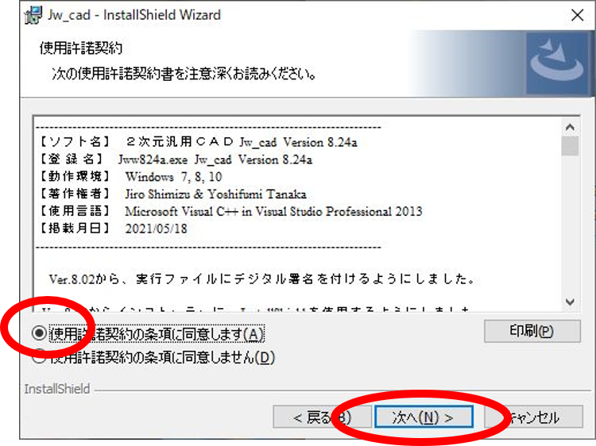Go back with the < 戻る(B) button
The image size is (596, 446).
pos(322,417)
